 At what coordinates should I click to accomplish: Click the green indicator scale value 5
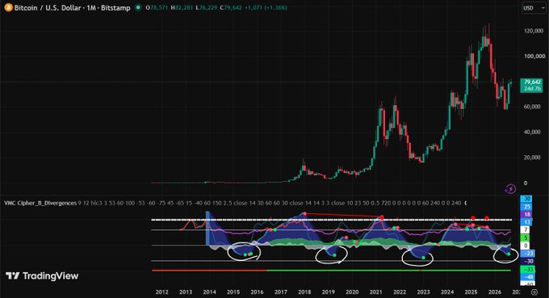point(526,237)
